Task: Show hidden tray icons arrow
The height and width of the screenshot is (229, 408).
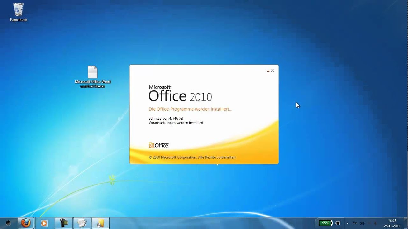Action: 347,223
